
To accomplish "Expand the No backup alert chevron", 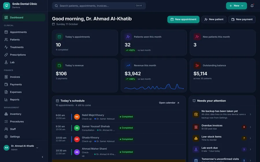I will (x=250, y=114).
